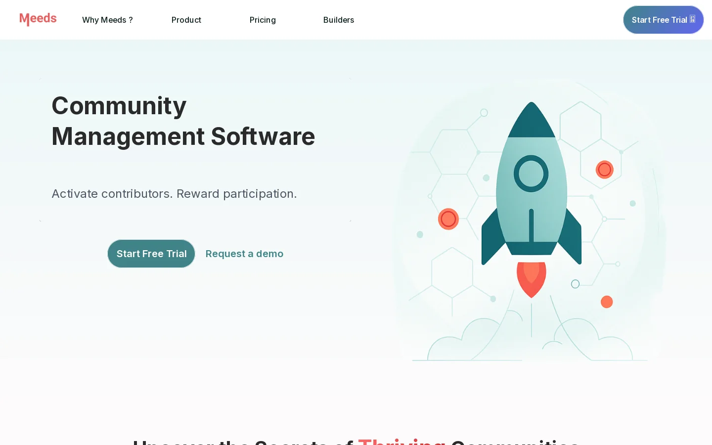Image resolution: width=712 pixels, height=445 pixels.
Task: Follow the Request a demo link
Action: [244, 254]
